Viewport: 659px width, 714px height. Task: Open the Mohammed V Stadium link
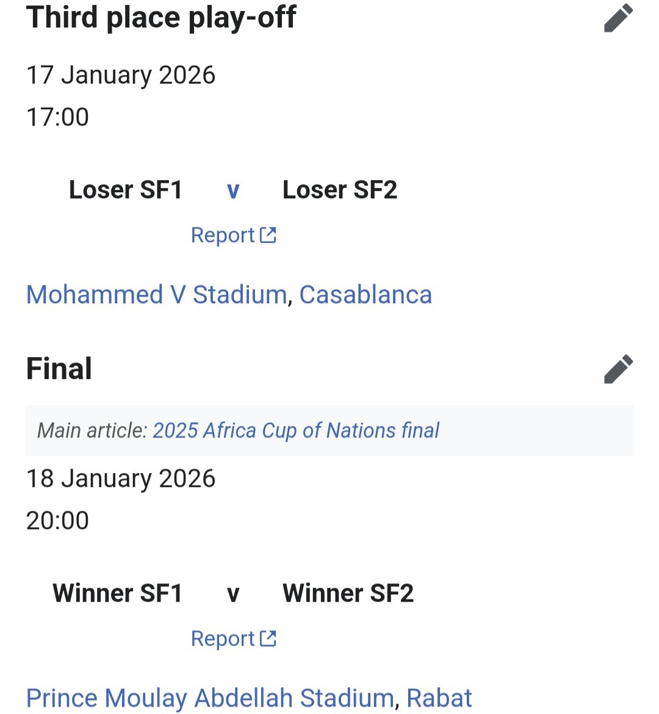click(x=156, y=295)
